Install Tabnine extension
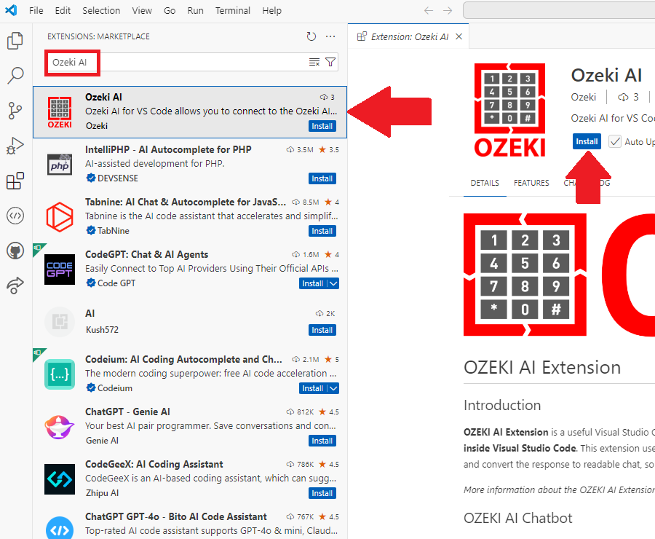655x539 pixels. [322, 231]
